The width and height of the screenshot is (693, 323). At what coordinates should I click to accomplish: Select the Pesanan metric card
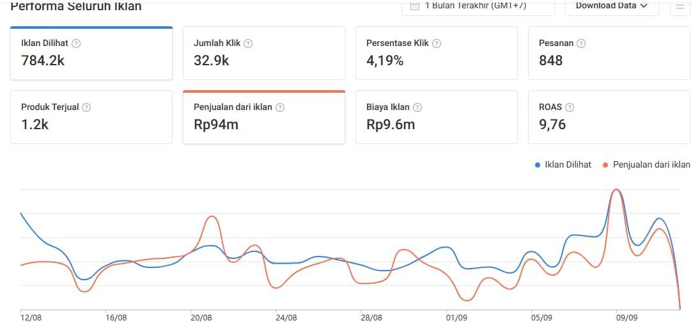pos(609,54)
